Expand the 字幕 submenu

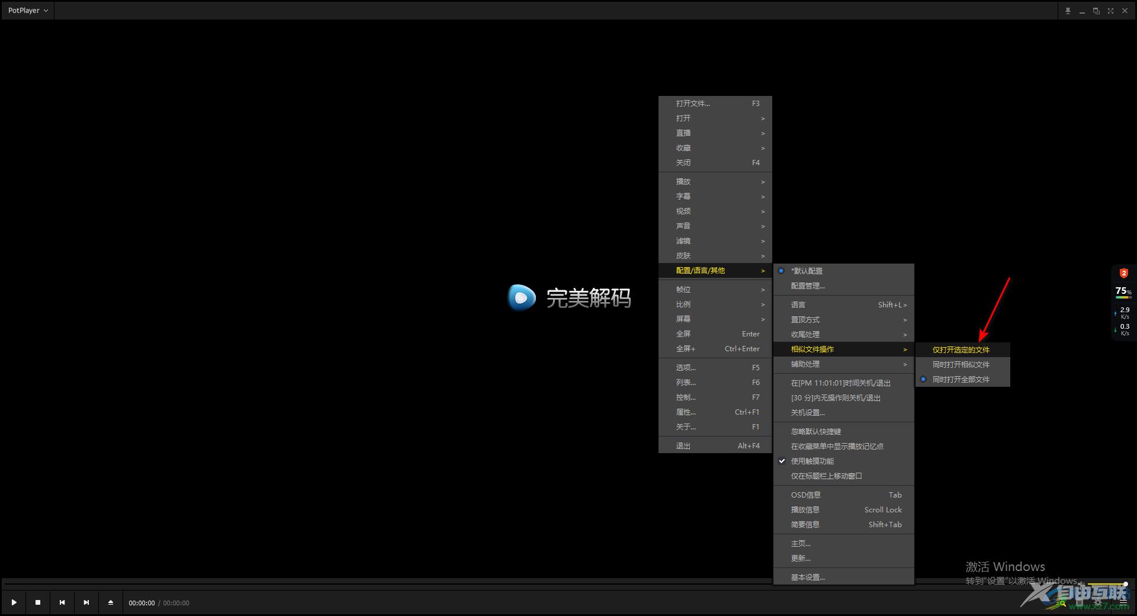pos(715,196)
